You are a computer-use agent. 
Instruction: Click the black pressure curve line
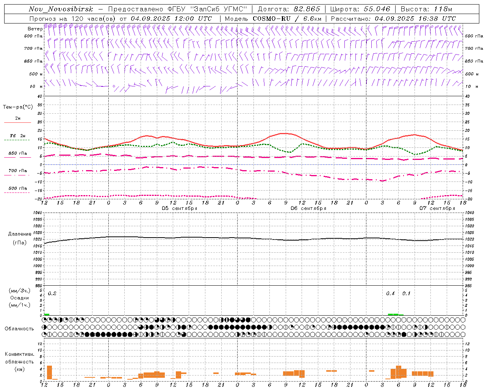point(254,238)
